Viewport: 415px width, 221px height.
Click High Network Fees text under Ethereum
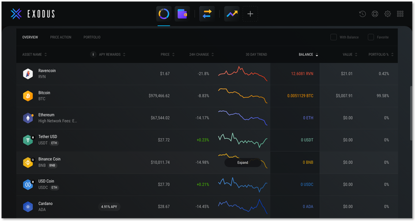click(58, 121)
